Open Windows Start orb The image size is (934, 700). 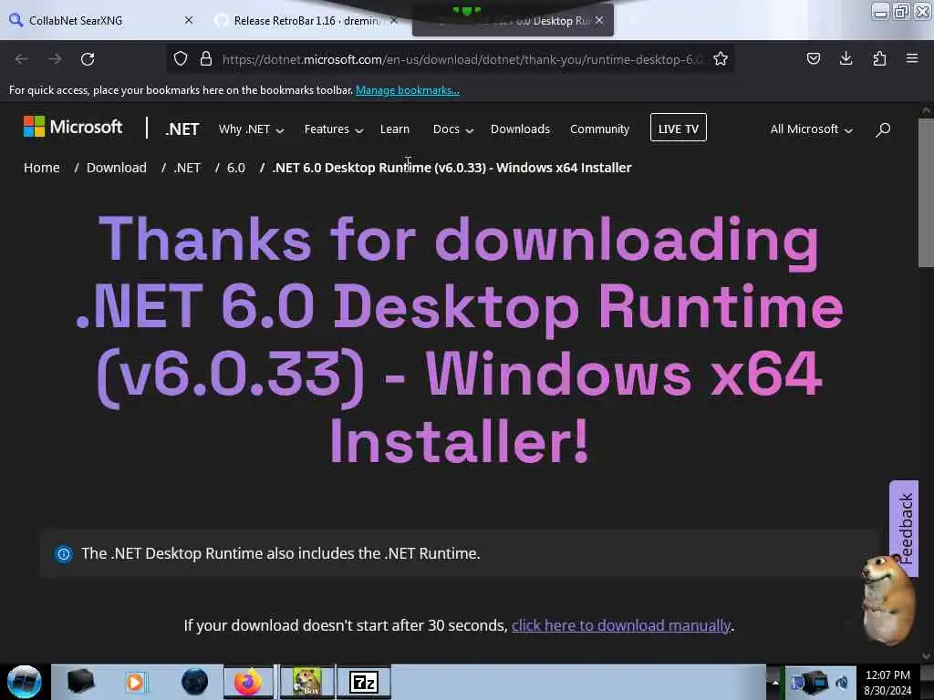tap(25, 682)
